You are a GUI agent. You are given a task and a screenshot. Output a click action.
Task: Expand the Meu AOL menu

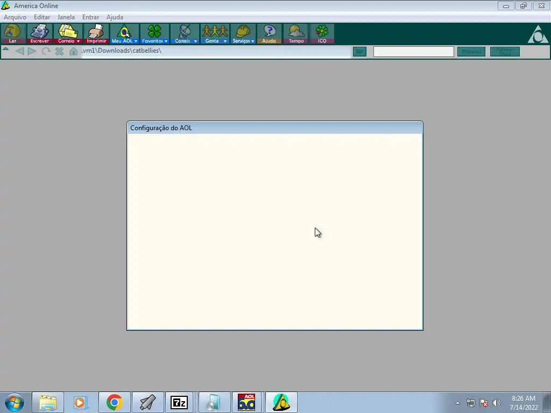point(124,34)
